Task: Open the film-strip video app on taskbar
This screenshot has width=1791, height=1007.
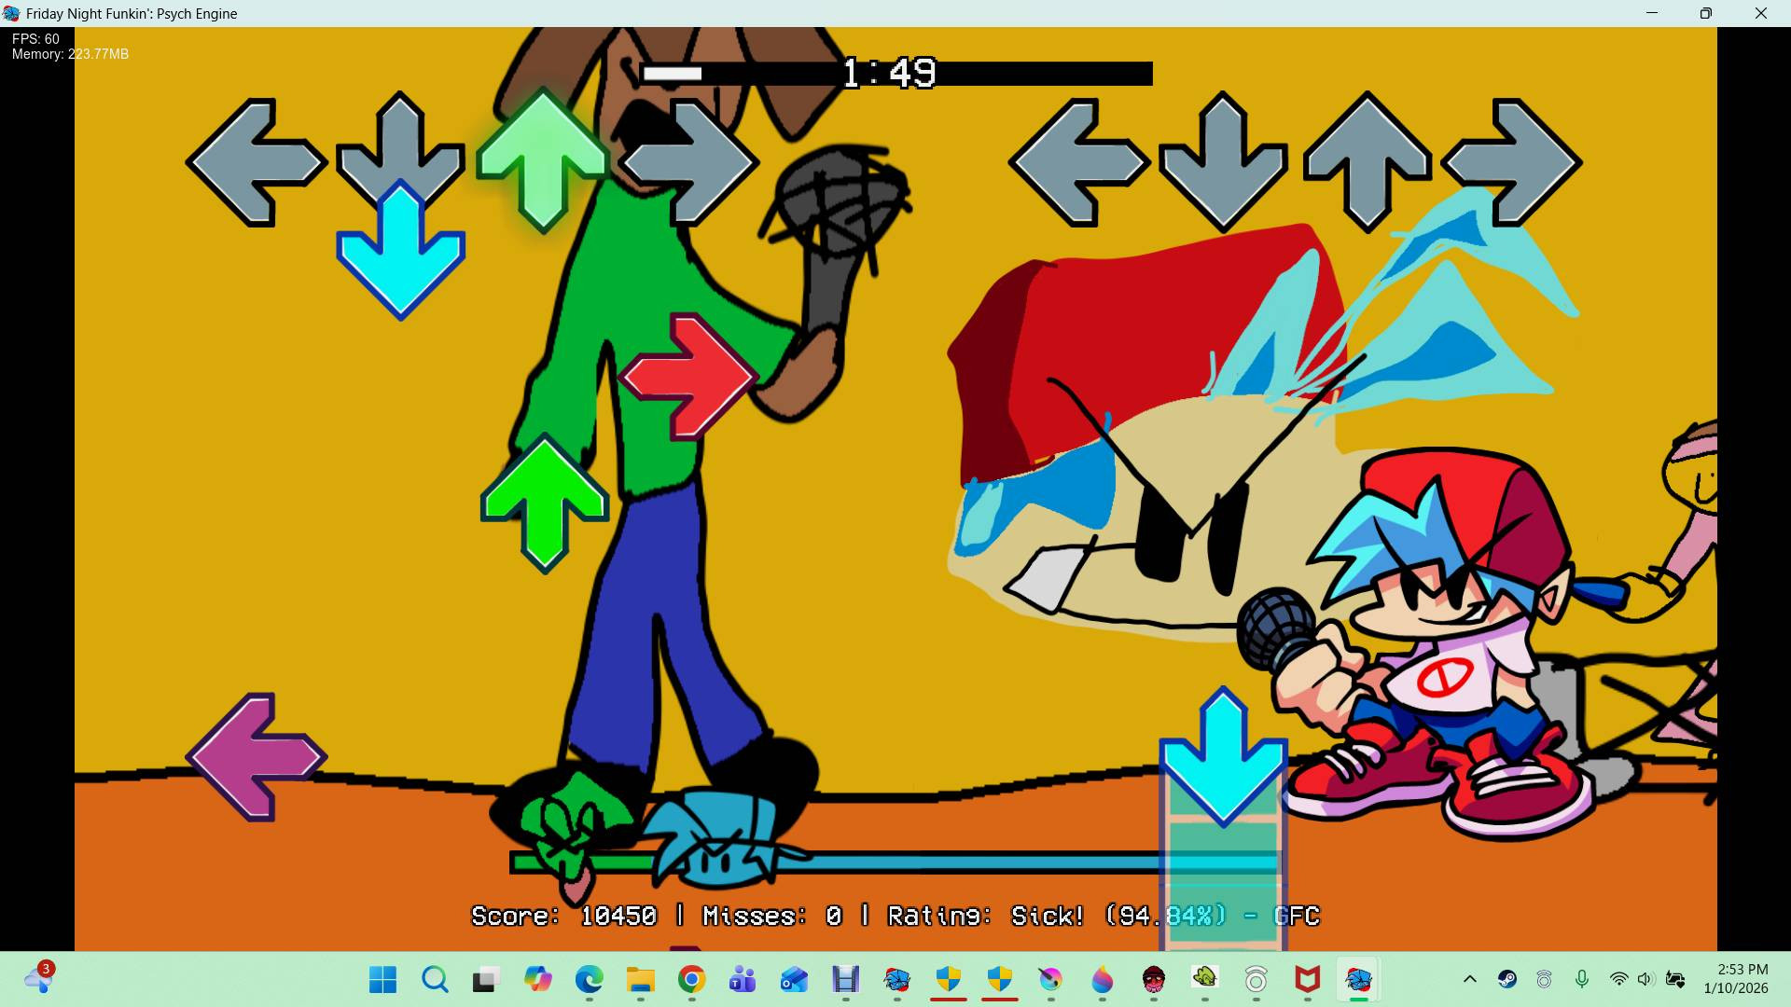Action: tap(845, 980)
